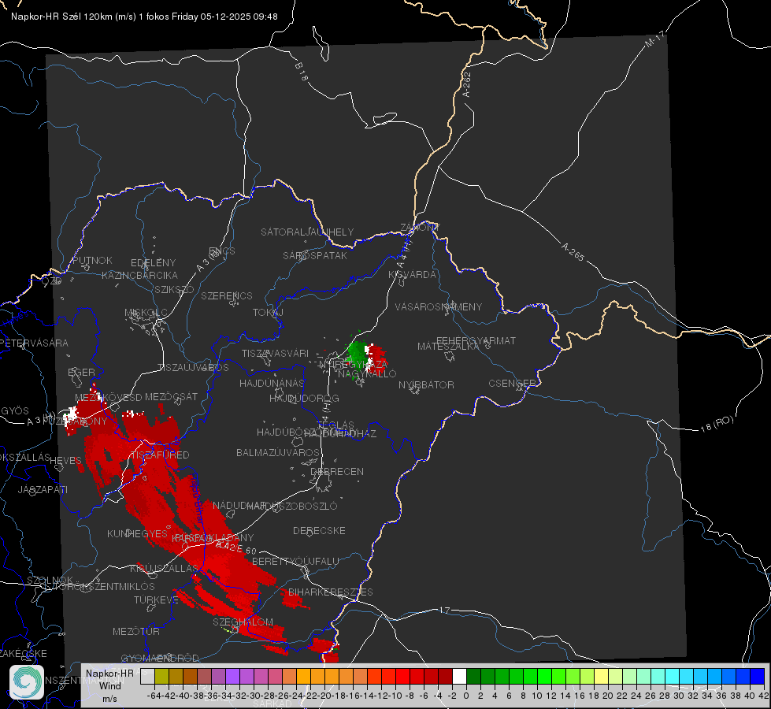Click the swirl logo icon beside the legend
The width and height of the screenshot is (771, 709).
(27, 682)
